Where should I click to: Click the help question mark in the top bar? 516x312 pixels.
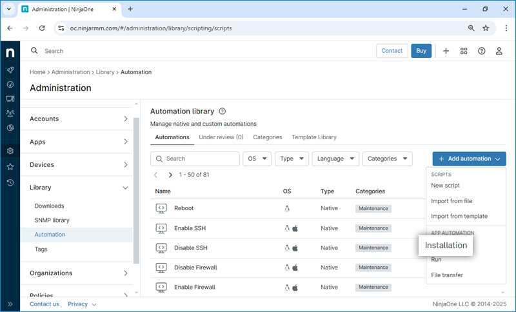pyautogui.click(x=481, y=51)
